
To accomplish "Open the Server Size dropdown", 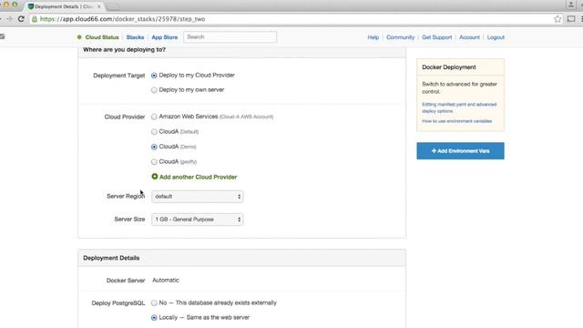I will click(x=198, y=220).
